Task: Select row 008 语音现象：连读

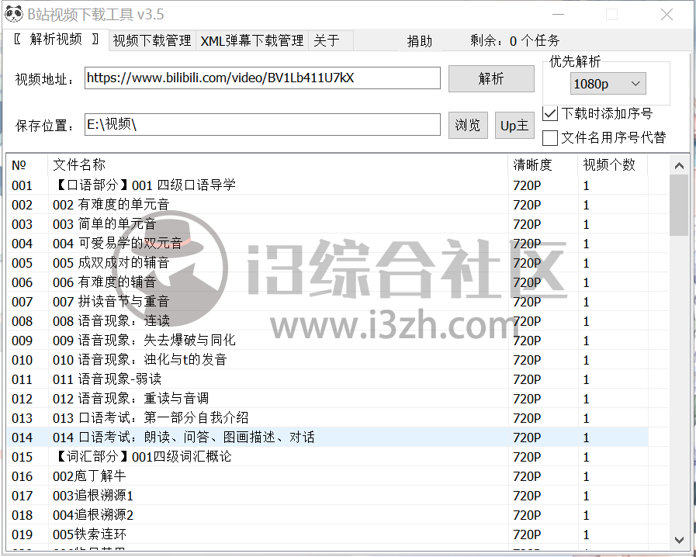Action: click(327, 321)
